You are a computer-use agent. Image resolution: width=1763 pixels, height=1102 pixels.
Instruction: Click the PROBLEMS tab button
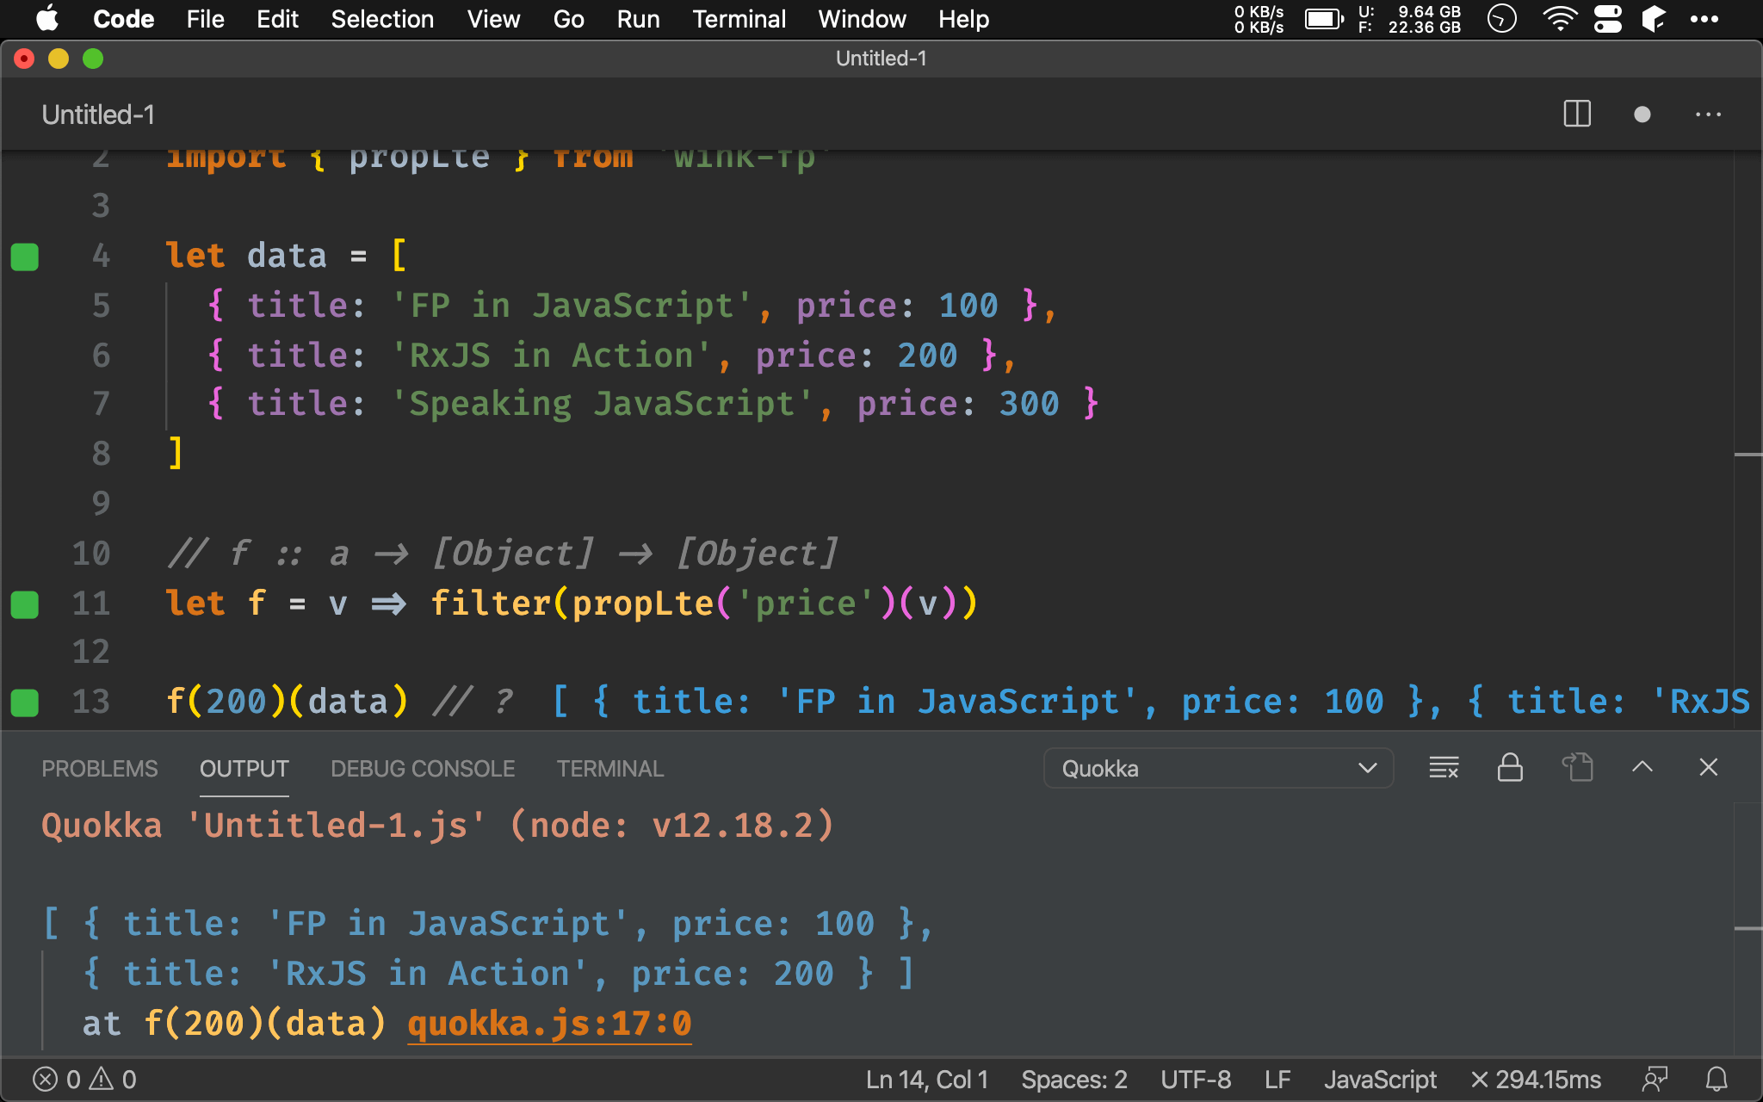tap(99, 767)
